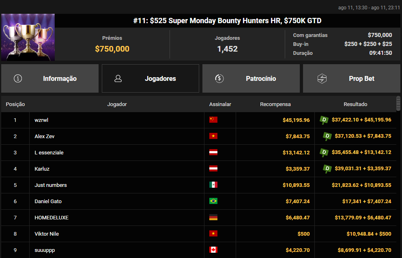Click the $4,220.70 bounty for suuuppp
Screen dimensions: 402x258
click(298, 250)
